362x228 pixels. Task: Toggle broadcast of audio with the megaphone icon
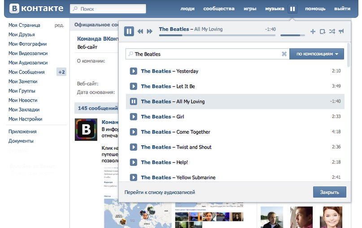[341, 31]
